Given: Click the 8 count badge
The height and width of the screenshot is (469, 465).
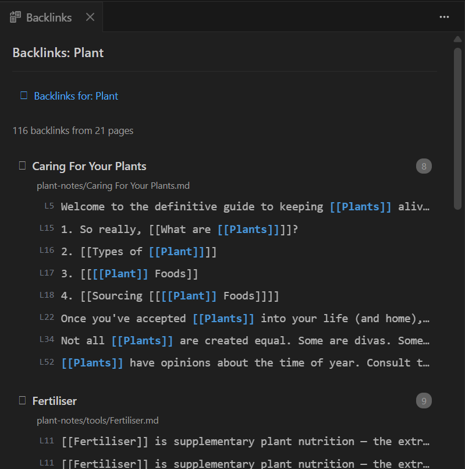Looking at the screenshot, I should (x=424, y=166).
